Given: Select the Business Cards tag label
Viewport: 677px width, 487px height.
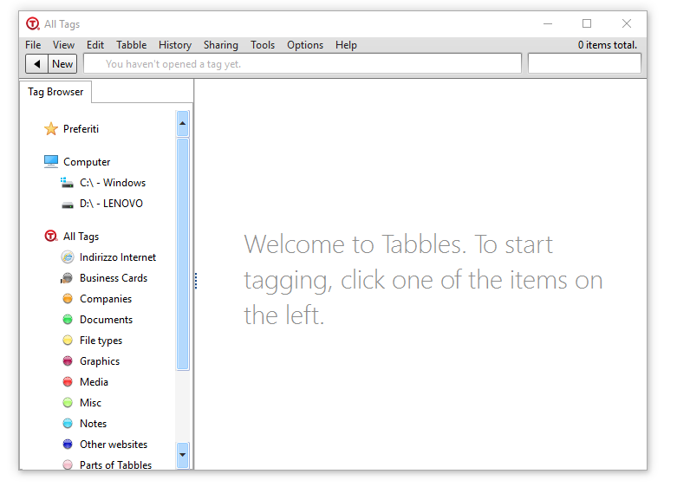Looking at the screenshot, I should [114, 277].
